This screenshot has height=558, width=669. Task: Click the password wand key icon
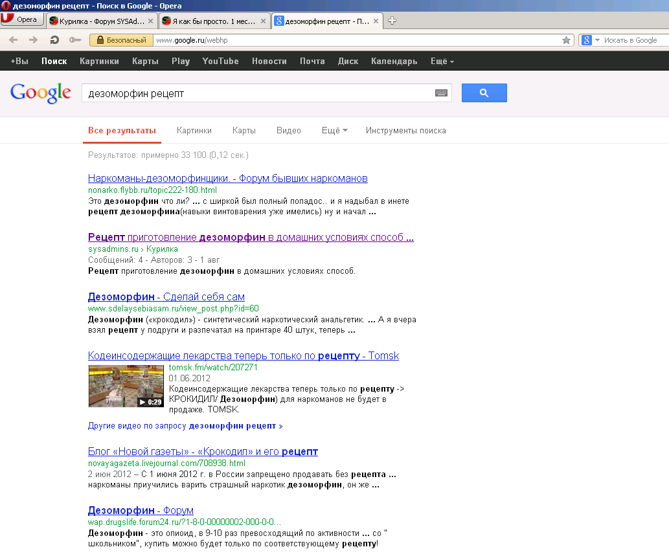pos(75,40)
